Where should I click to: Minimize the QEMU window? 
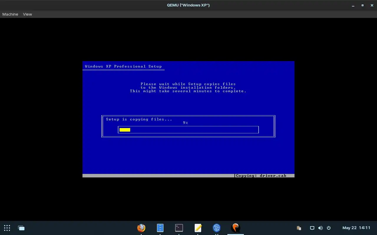click(353, 5)
